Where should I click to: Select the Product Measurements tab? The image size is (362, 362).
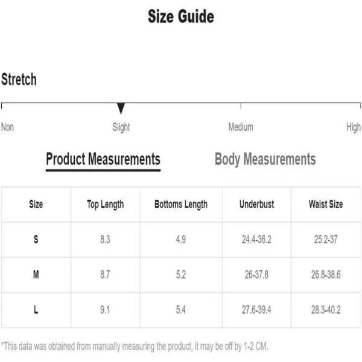pos(103,159)
